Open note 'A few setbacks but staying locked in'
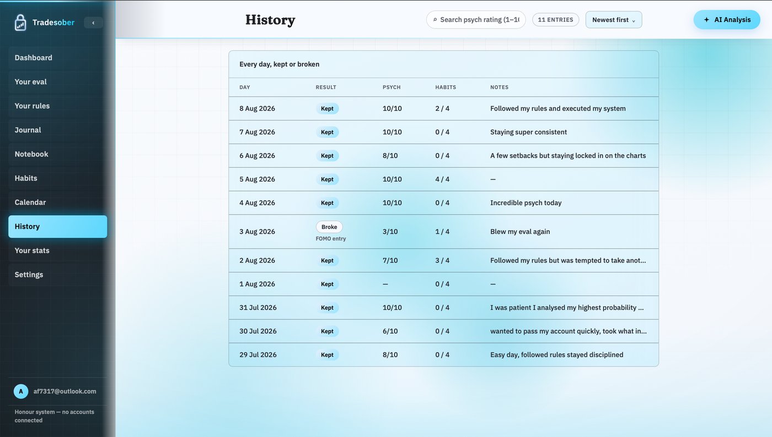Screen dimensions: 772x437 click(x=568, y=156)
